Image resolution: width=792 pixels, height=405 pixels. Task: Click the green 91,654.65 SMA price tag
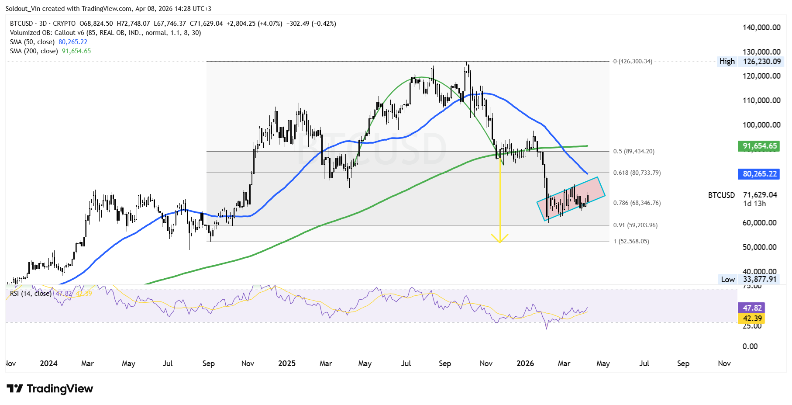point(759,146)
